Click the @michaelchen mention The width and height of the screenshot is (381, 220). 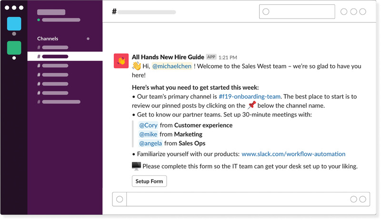172,66
